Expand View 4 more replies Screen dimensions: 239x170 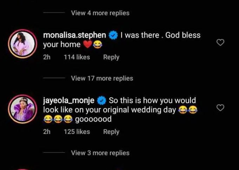point(100,13)
